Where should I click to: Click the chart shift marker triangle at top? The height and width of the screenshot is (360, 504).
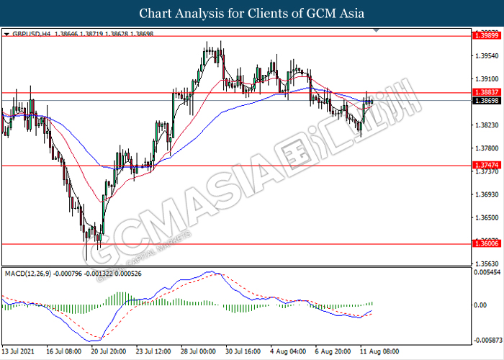pyautogui.click(x=377, y=30)
